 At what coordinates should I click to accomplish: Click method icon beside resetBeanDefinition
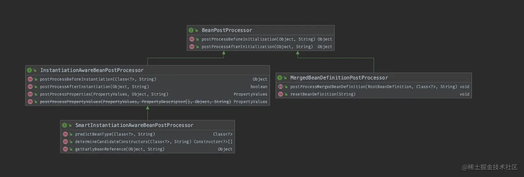click(x=280, y=94)
